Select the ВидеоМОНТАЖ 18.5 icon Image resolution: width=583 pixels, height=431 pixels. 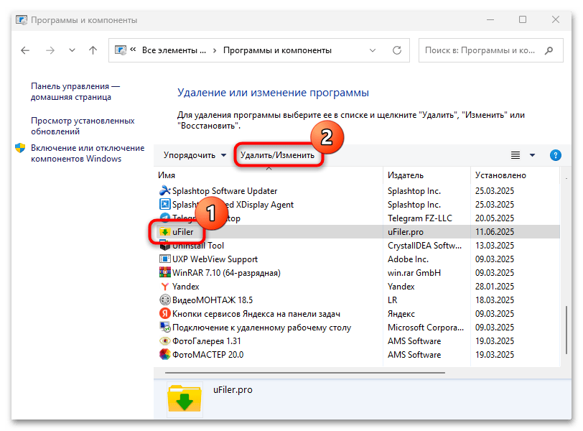coord(164,300)
